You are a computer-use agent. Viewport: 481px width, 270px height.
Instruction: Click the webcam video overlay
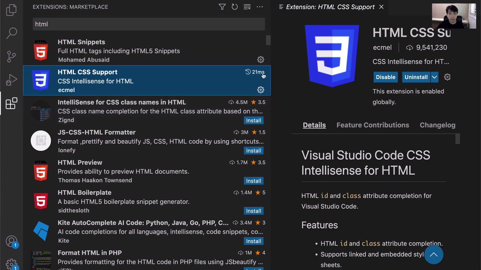[454, 16]
